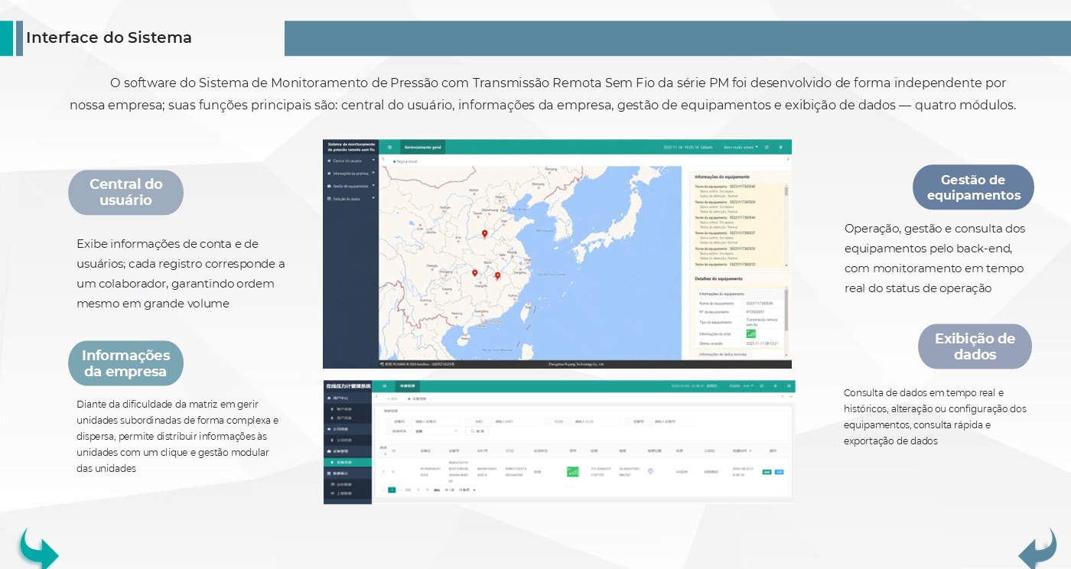The width and height of the screenshot is (1071, 569).
Task: Click the IMEI search input field
Action: point(516,421)
